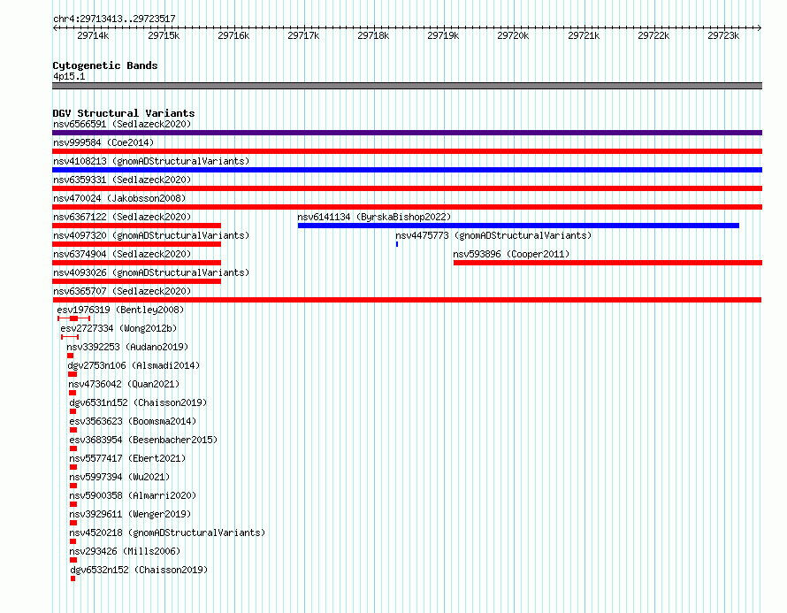
Task: Click the Cytogenetic Bands track title
Action: click(105, 65)
